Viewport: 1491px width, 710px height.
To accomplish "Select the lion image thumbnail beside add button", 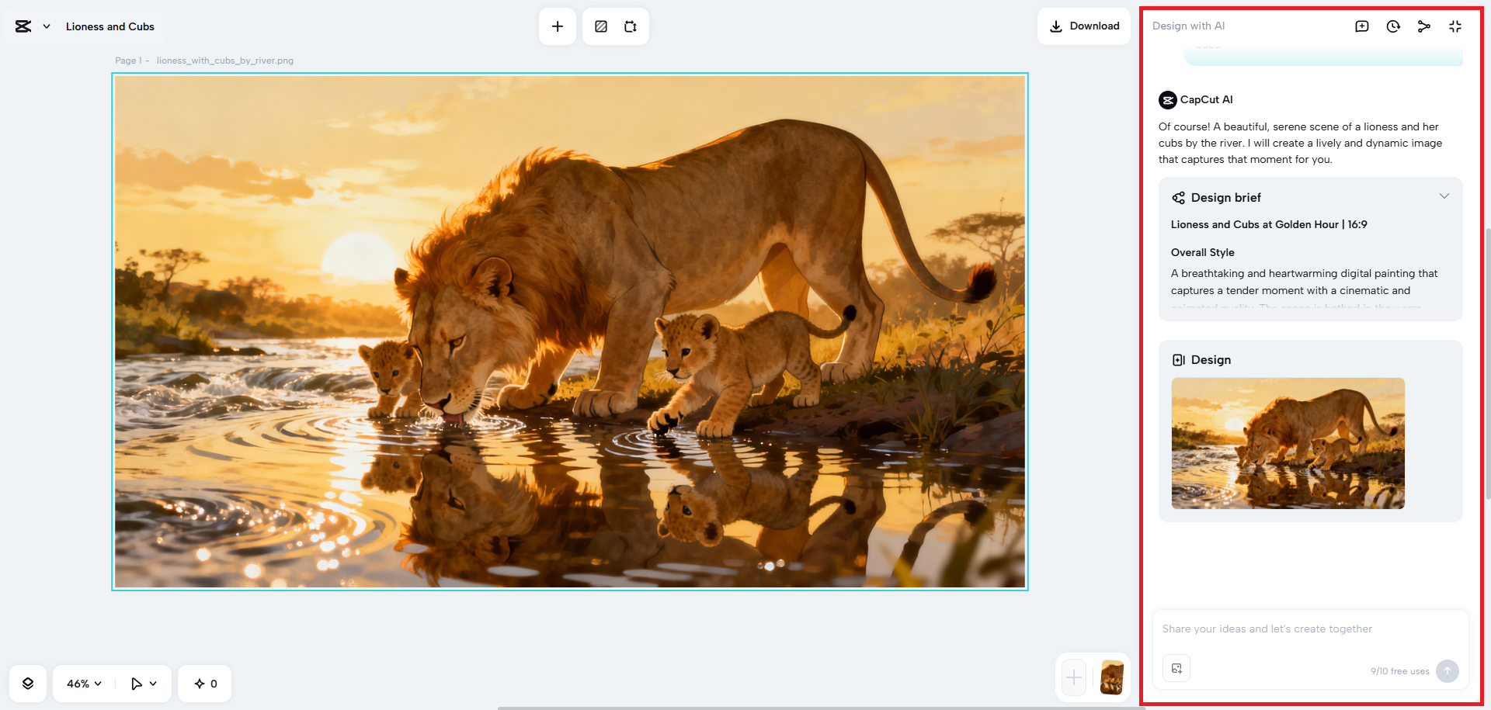I will [1112, 677].
